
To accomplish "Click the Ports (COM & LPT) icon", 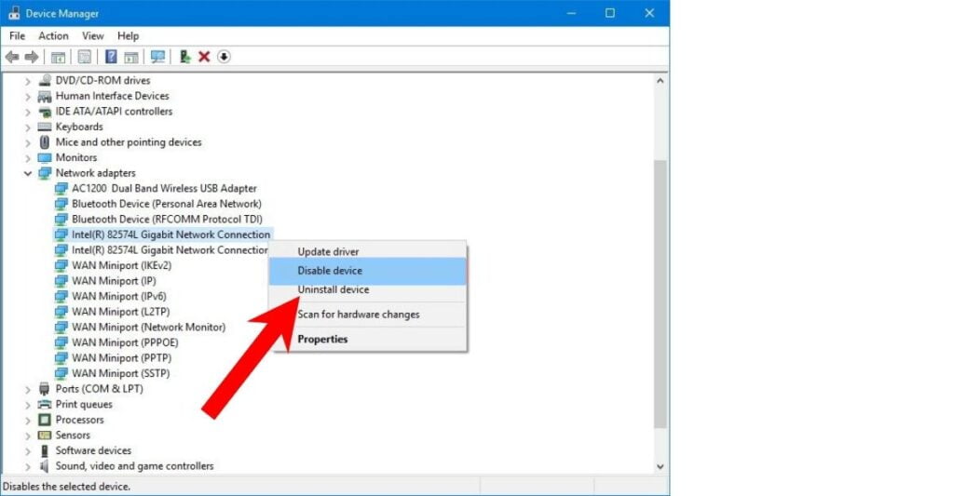I will [x=45, y=389].
